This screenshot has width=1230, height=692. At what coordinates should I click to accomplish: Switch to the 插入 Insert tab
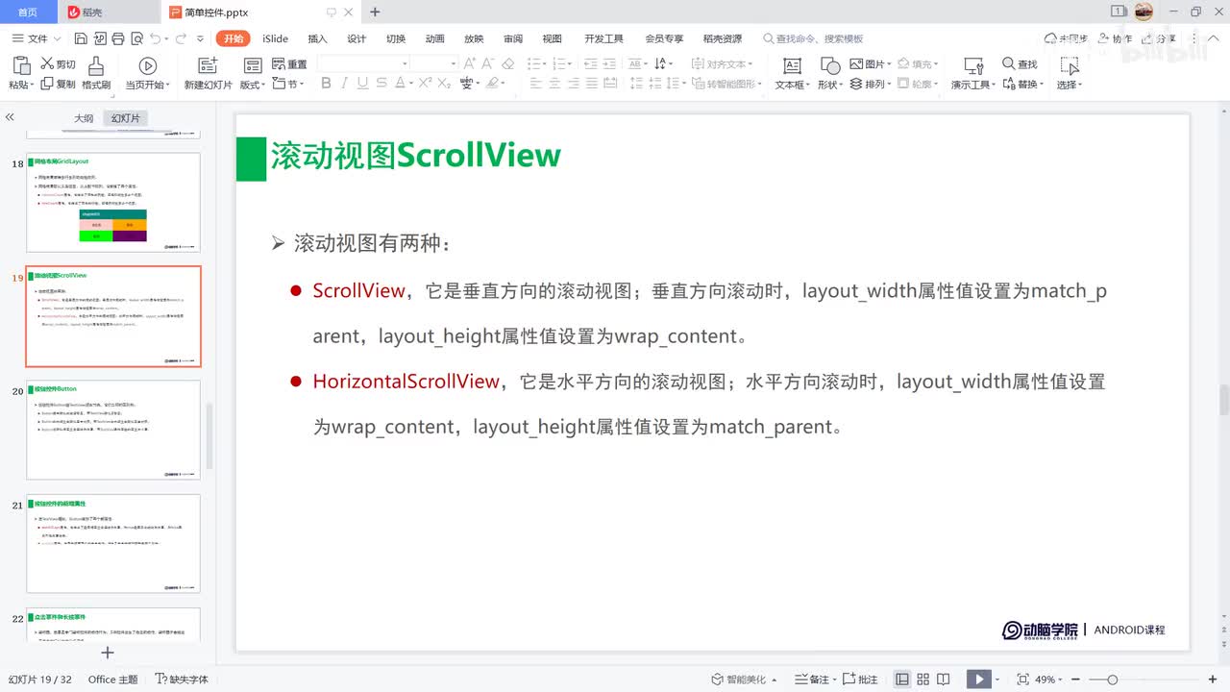pyautogui.click(x=317, y=38)
